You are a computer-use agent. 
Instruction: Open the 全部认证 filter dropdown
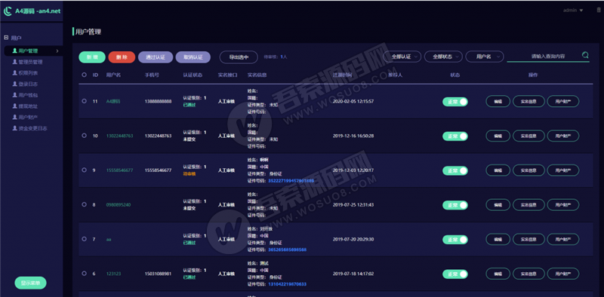pyautogui.click(x=402, y=57)
